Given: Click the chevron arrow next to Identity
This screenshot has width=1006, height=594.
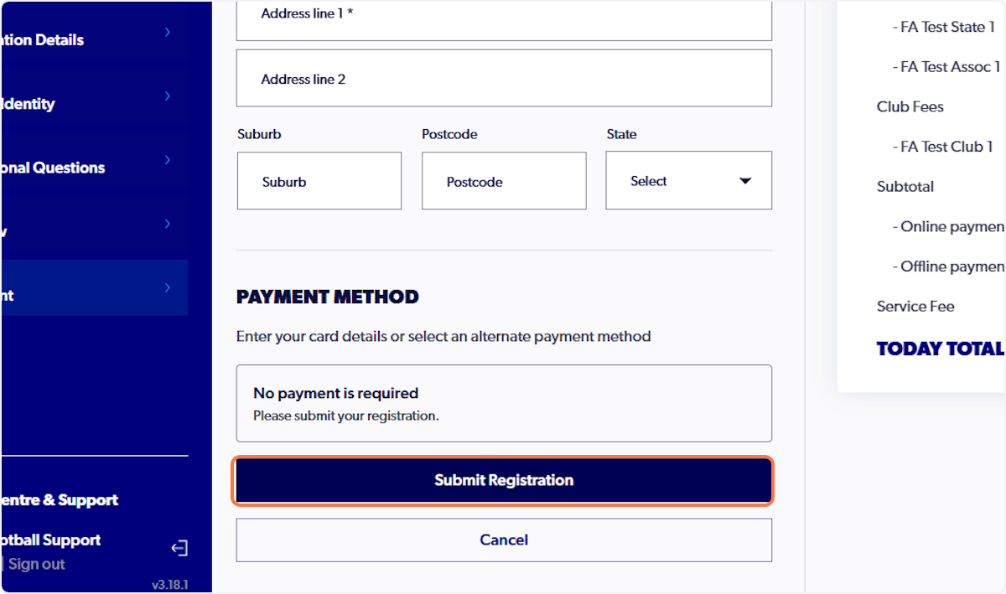Looking at the screenshot, I should pos(166,96).
